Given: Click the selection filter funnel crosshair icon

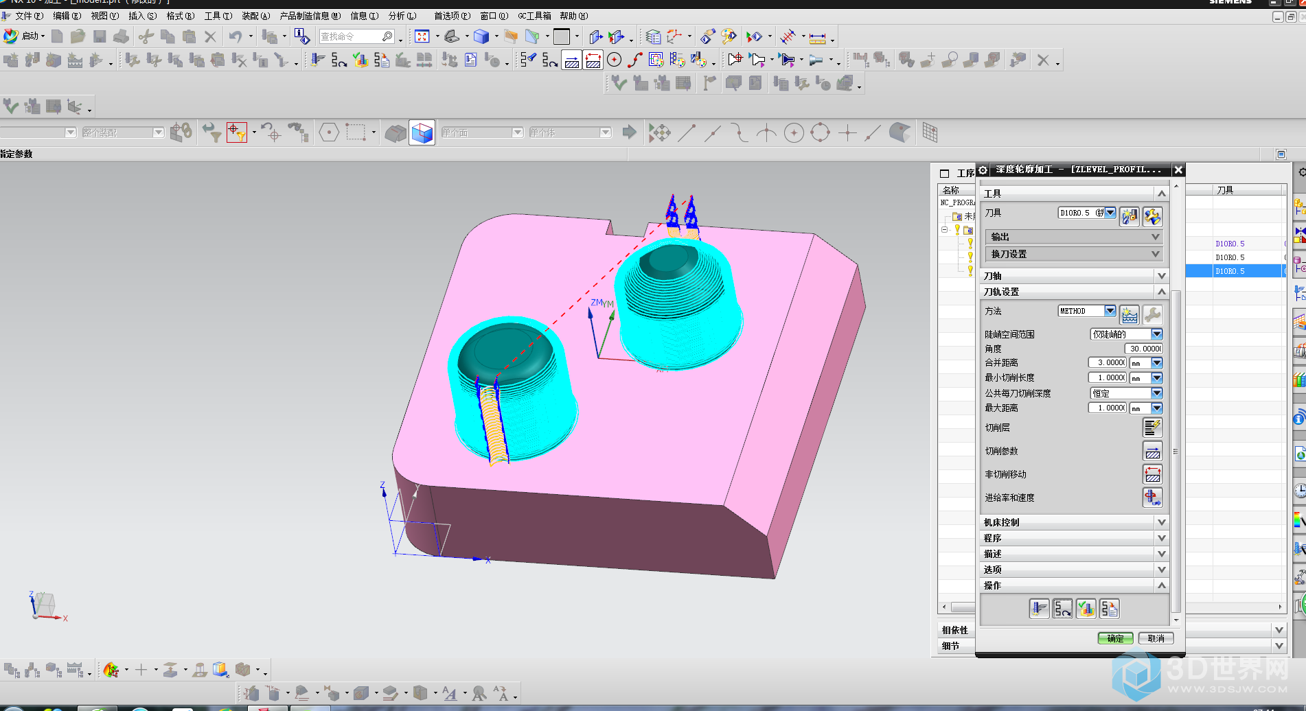Looking at the screenshot, I should (x=237, y=132).
